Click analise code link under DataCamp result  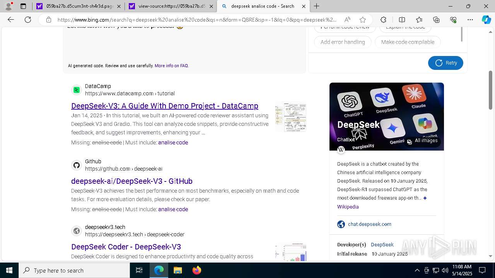[x=173, y=142]
